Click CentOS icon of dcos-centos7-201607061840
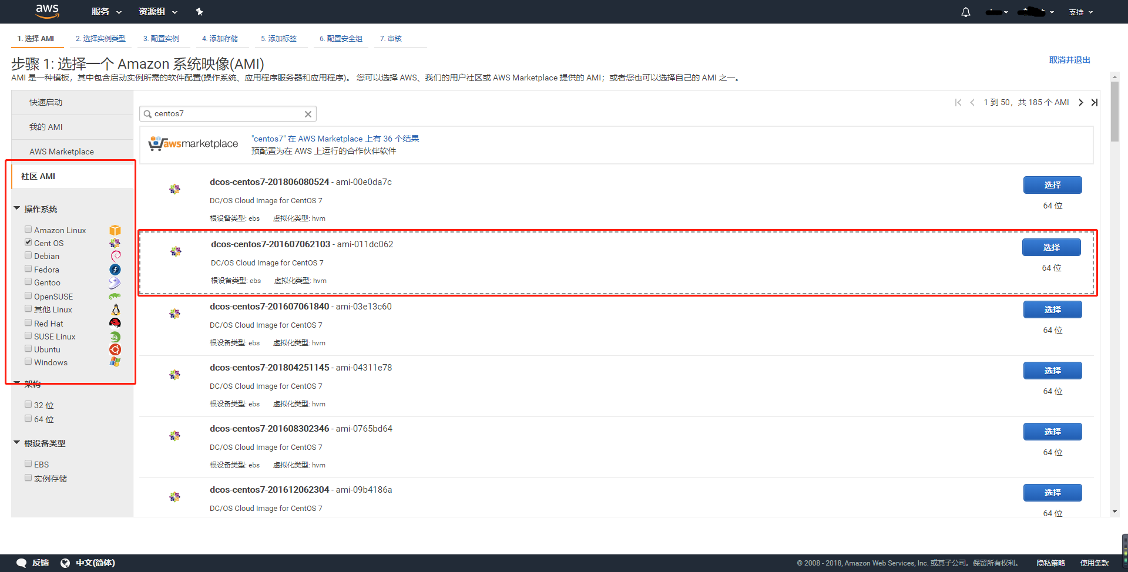Image resolution: width=1128 pixels, height=572 pixels. coord(174,314)
